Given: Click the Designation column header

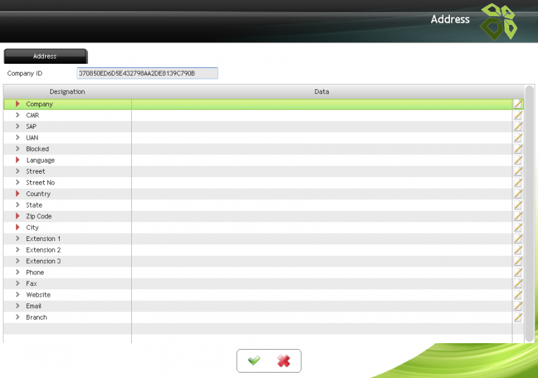Looking at the screenshot, I should [x=67, y=92].
